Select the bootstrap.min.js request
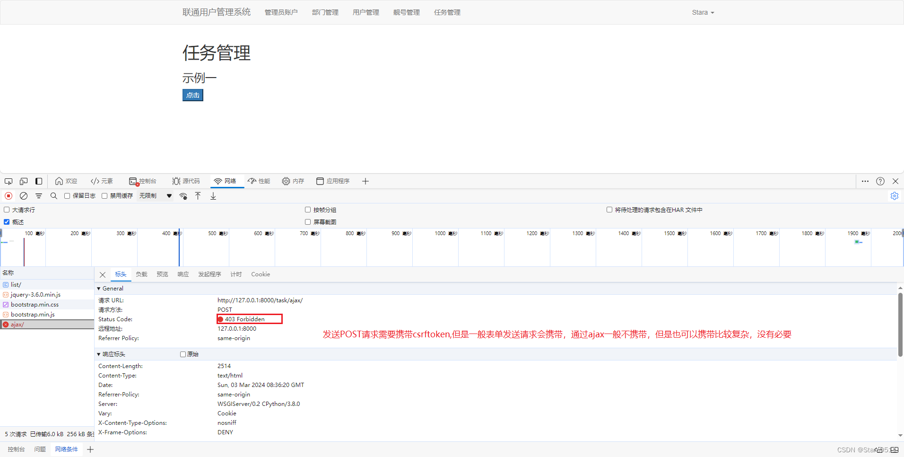The width and height of the screenshot is (904, 457). tap(47, 315)
